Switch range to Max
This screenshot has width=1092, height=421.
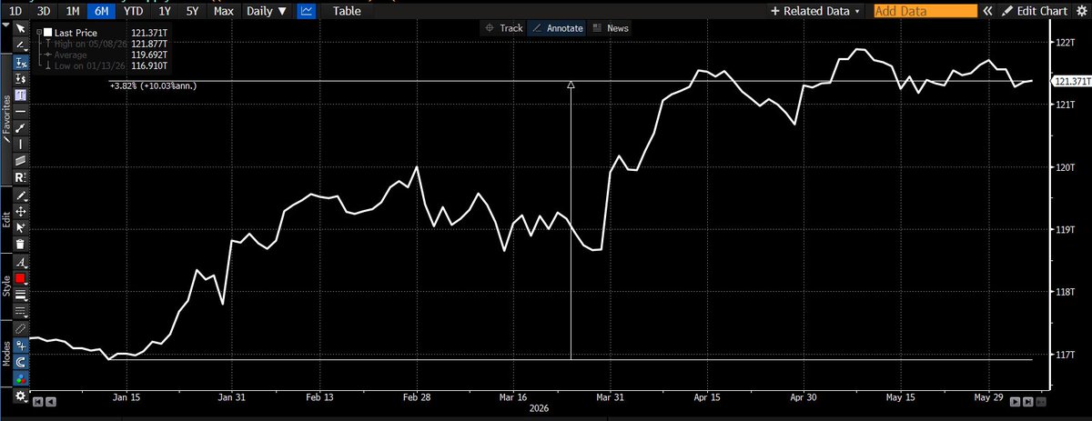(223, 11)
